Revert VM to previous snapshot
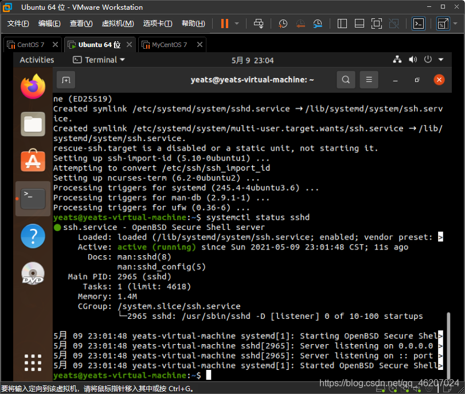Screen dimensions: 465x394 point(300,24)
